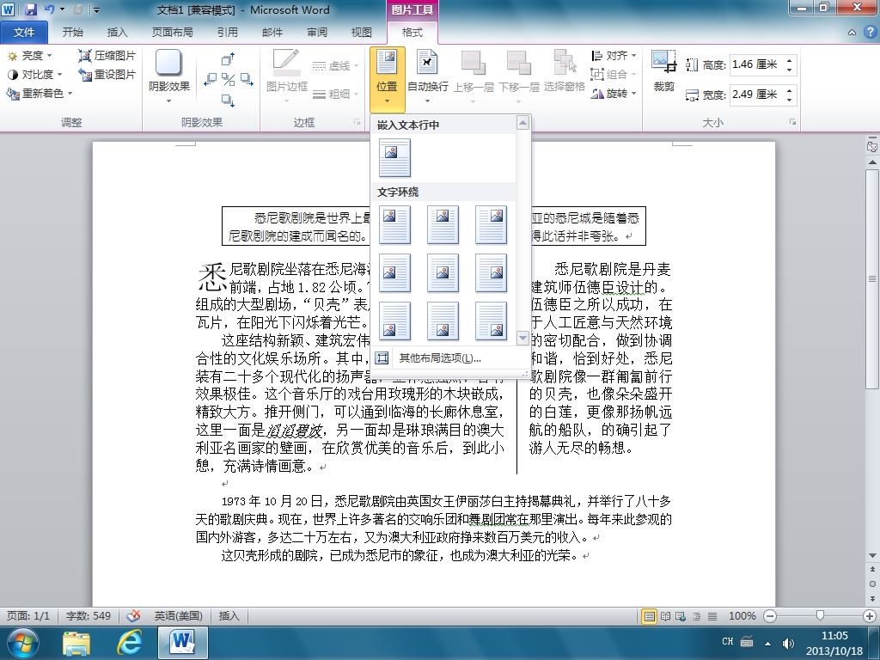880x660 pixels.
Task: Switch to Full Screen Reading view
Action: tap(666, 616)
